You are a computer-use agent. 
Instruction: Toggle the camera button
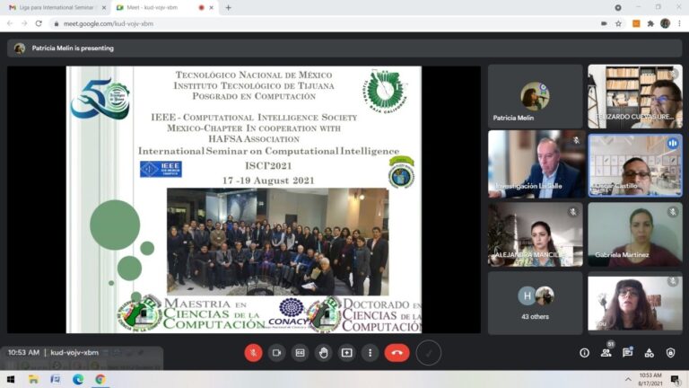click(x=277, y=353)
